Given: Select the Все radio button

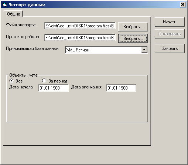Looking at the screenshot, I should point(11,81).
